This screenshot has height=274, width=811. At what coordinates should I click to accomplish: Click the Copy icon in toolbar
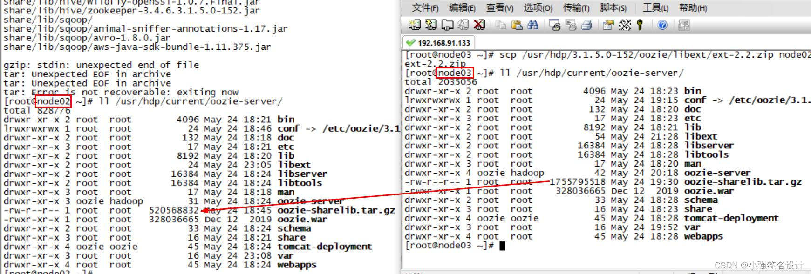click(x=501, y=25)
